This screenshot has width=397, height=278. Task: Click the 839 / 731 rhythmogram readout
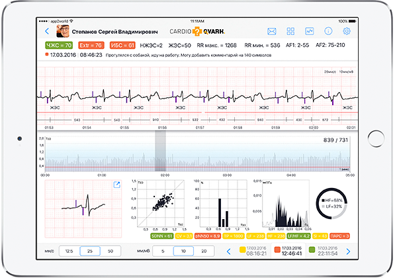[335, 140]
